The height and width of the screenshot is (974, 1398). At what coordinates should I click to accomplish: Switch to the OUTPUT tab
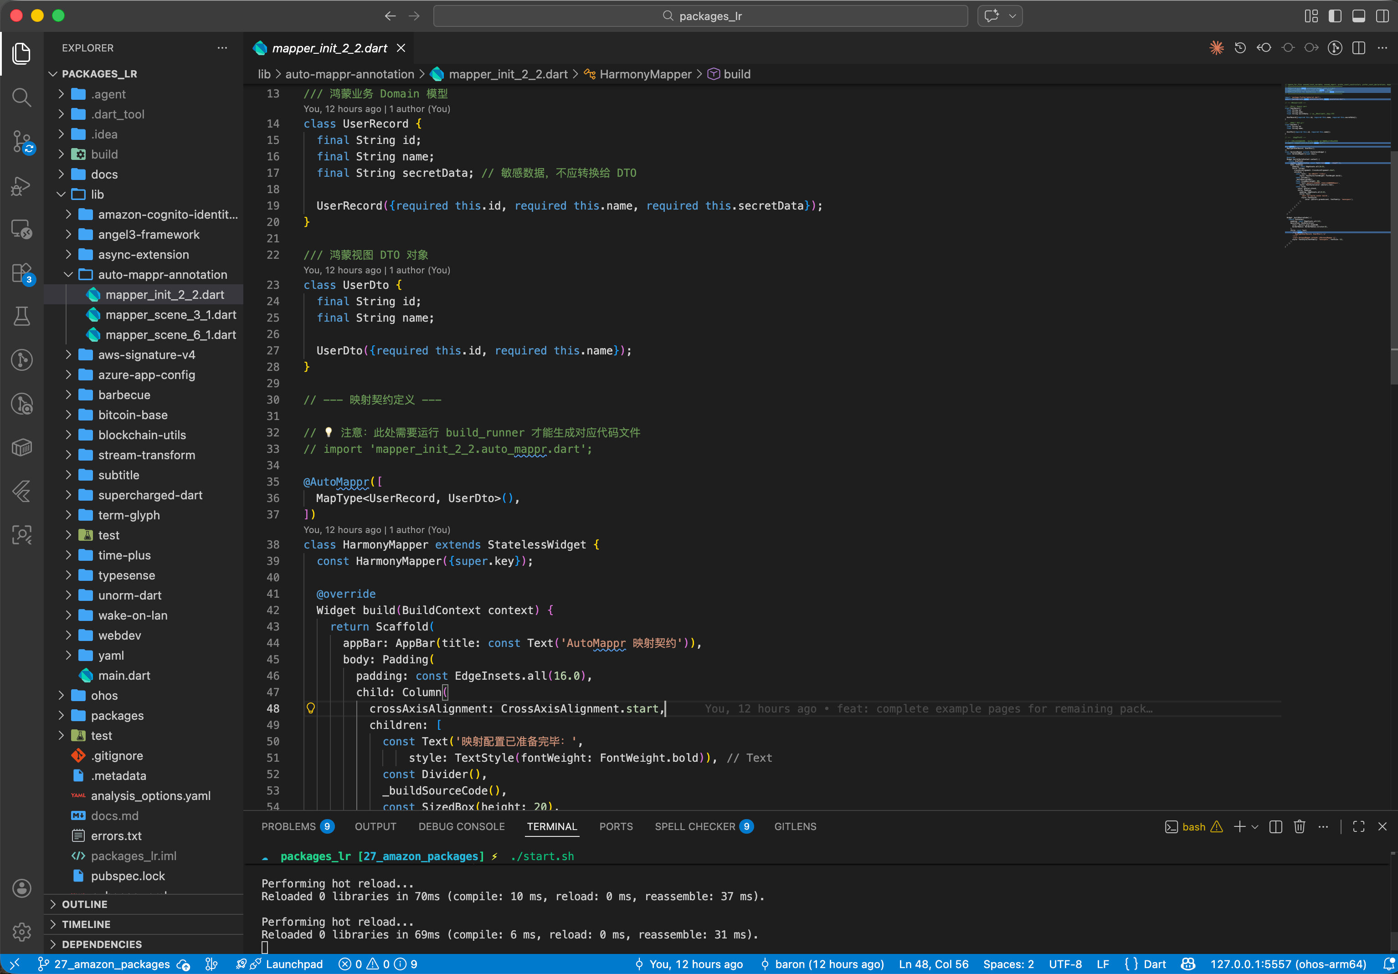[x=375, y=826]
